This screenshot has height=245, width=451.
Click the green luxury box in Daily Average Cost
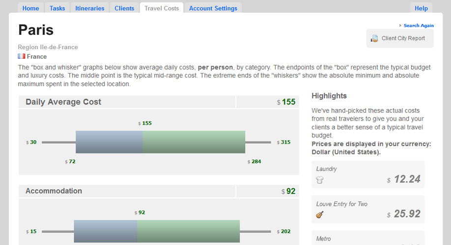tap(194, 142)
